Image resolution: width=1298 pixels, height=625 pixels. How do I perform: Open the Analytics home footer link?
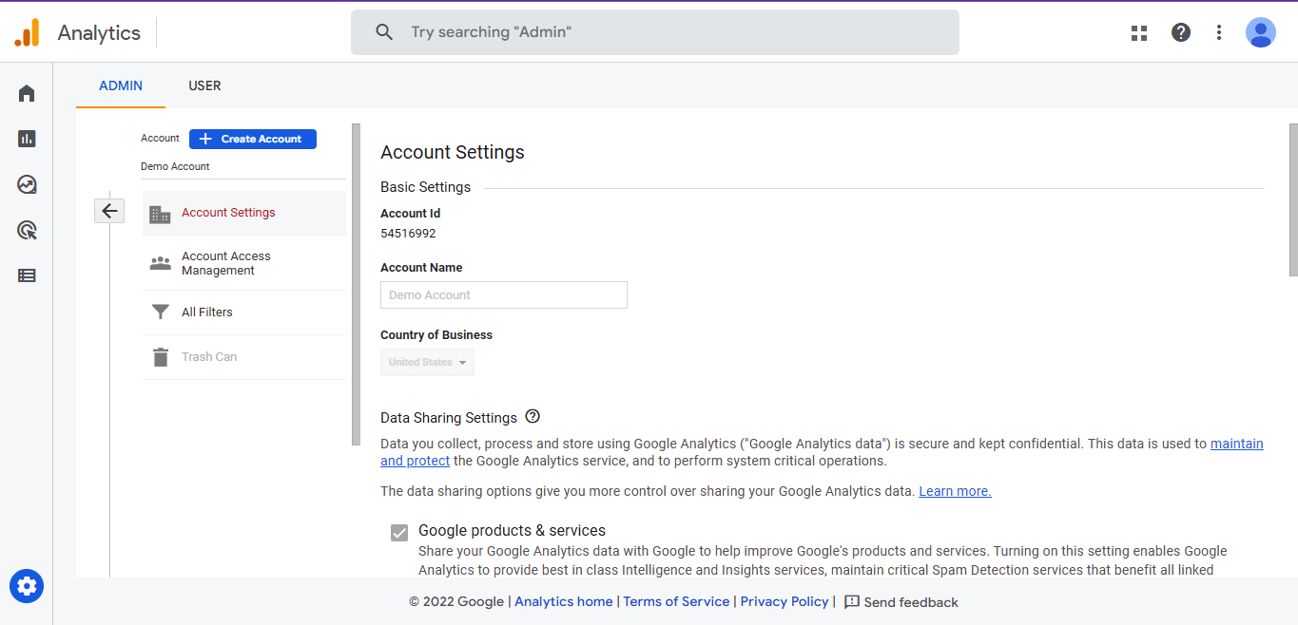[564, 602]
